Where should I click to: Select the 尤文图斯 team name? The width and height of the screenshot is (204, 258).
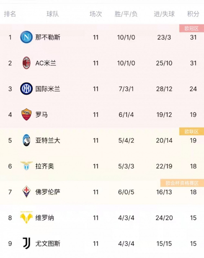[x=48, y=244]
